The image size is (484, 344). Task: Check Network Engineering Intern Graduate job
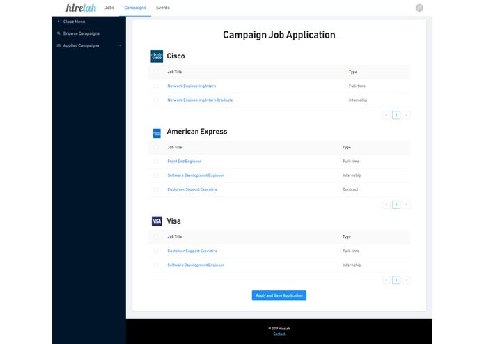(156, 100)
